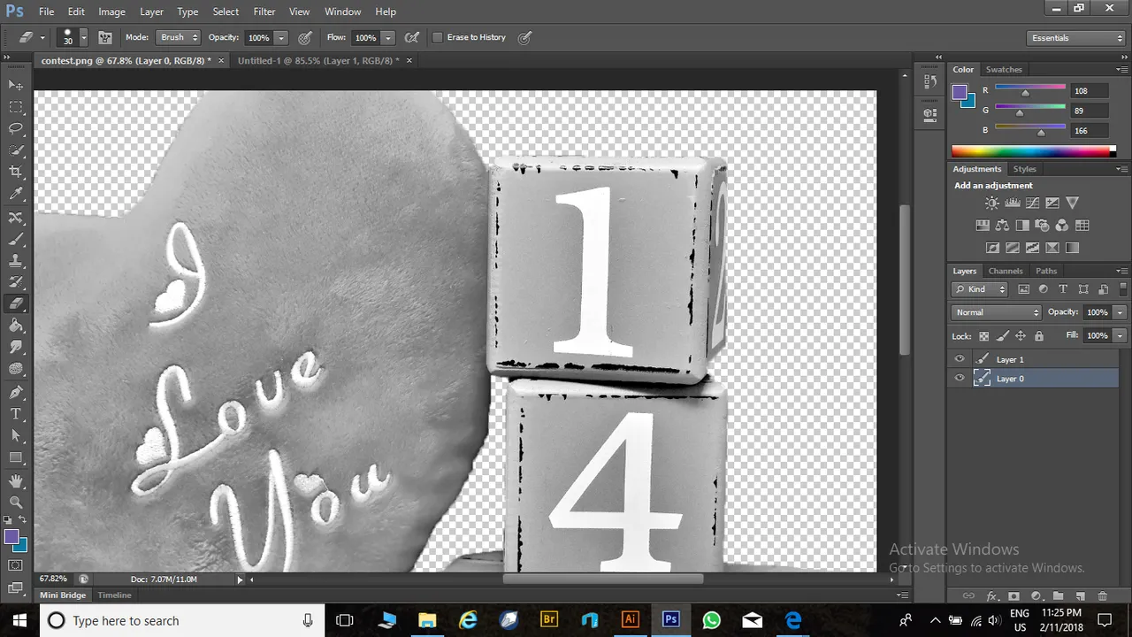The image size is (1132, 637).
Task: Add a layer mask
Action: click(x=1013, y=596)
